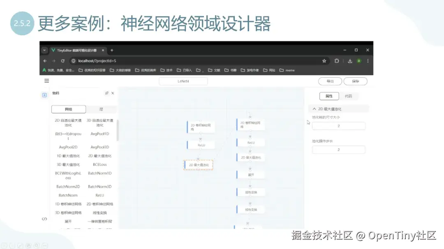444x249 pixels.
Task: Switch the materials panel to the 层 tab
Action: coord(101,109)
